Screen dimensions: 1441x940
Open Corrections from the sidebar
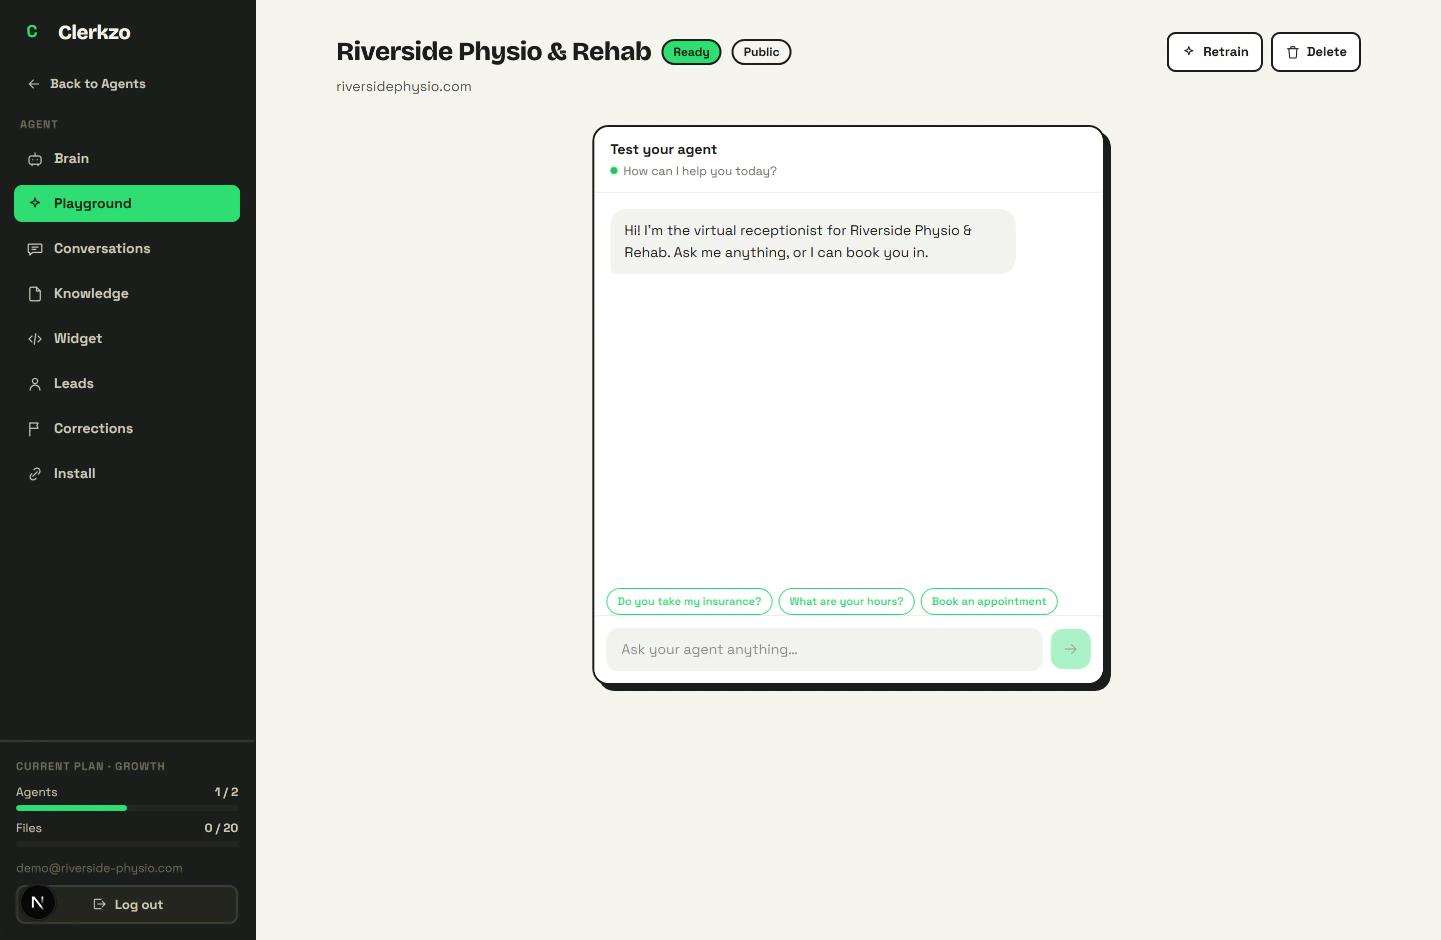click(127, 428)
